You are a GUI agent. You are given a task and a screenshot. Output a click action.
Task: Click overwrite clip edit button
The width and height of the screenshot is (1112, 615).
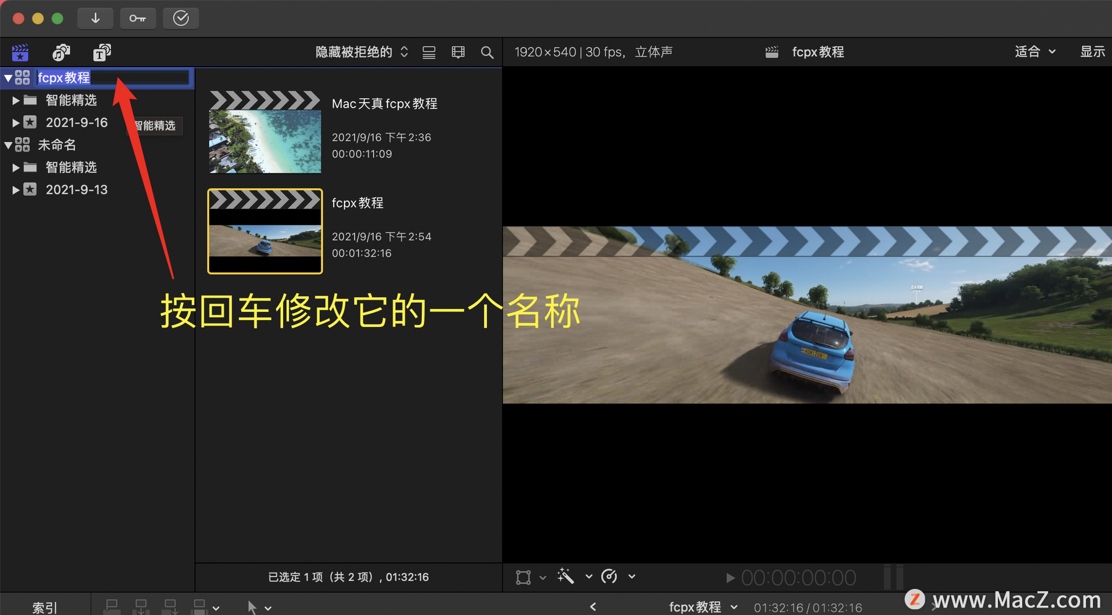pyautogui.click(x=199, y=607)
